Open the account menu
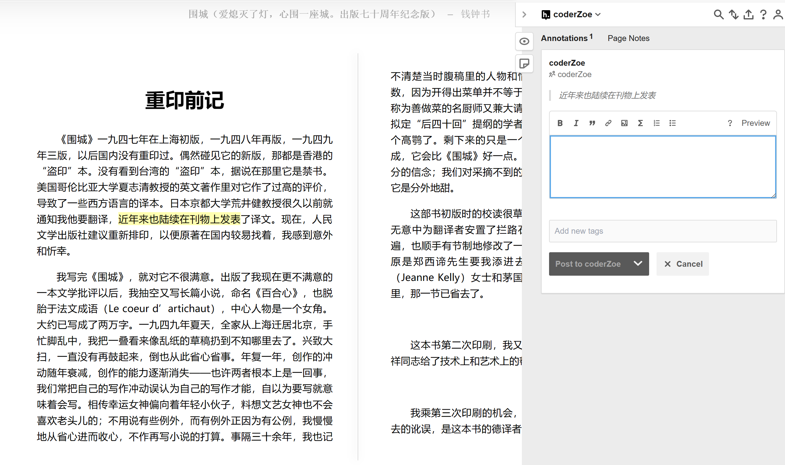Image resolution: width=785 pixels, height=465 pixels. coord(778,14)
